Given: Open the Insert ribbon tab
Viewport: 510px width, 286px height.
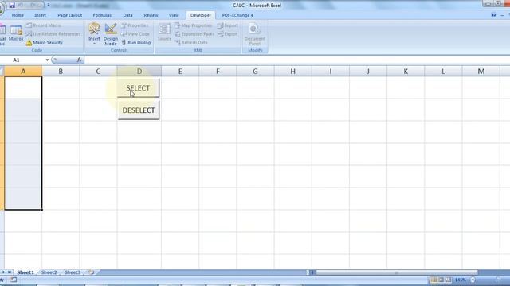Looking at the screenshot, I should coord(40,15).
